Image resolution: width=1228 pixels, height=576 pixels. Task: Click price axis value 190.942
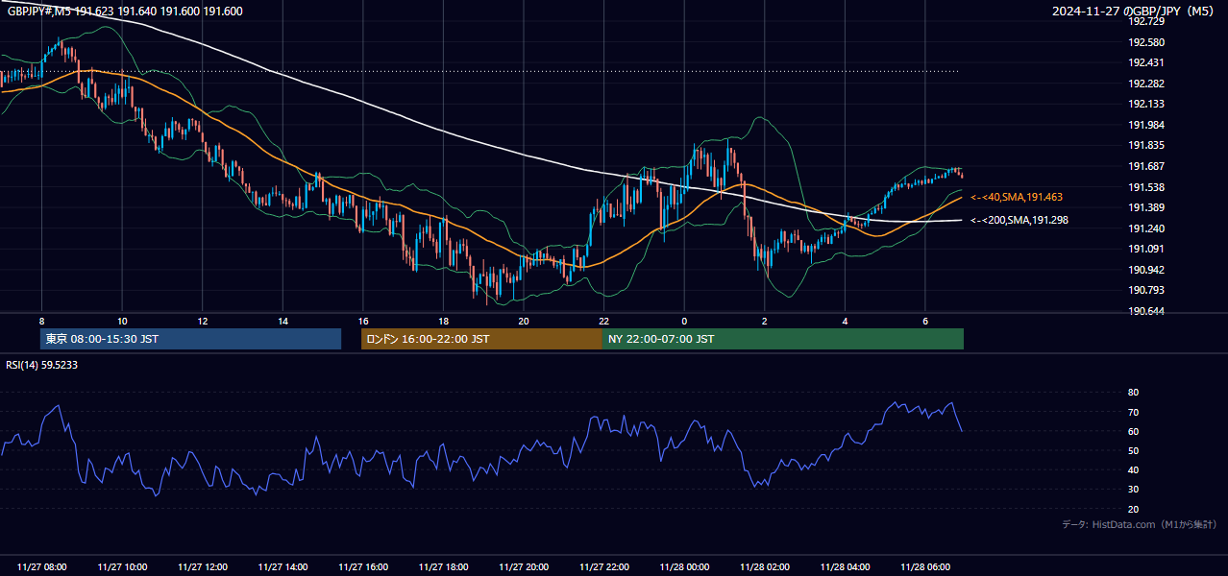point(1146,270)
